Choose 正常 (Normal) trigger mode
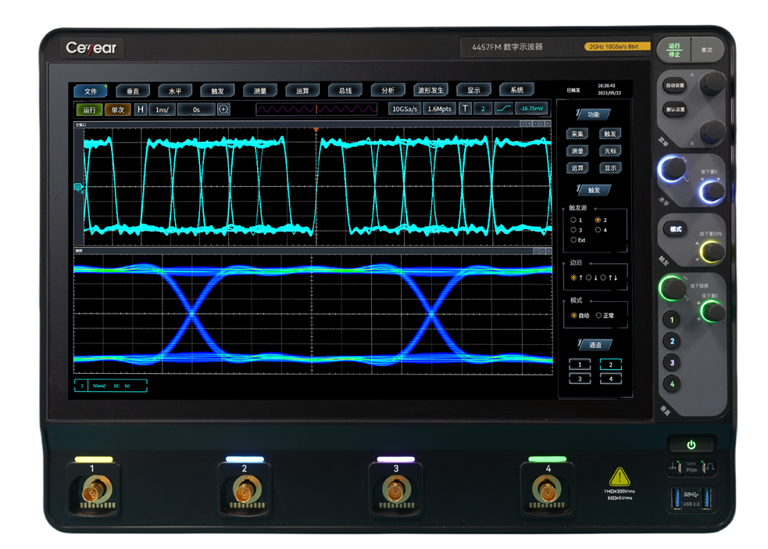This screenshot has width=768, height=549. (x=598, y=315)
